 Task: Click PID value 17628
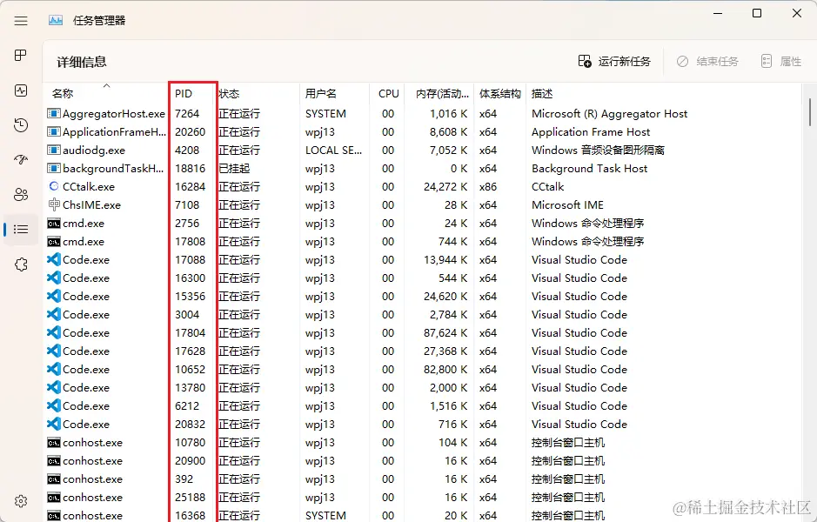[191, 351]
